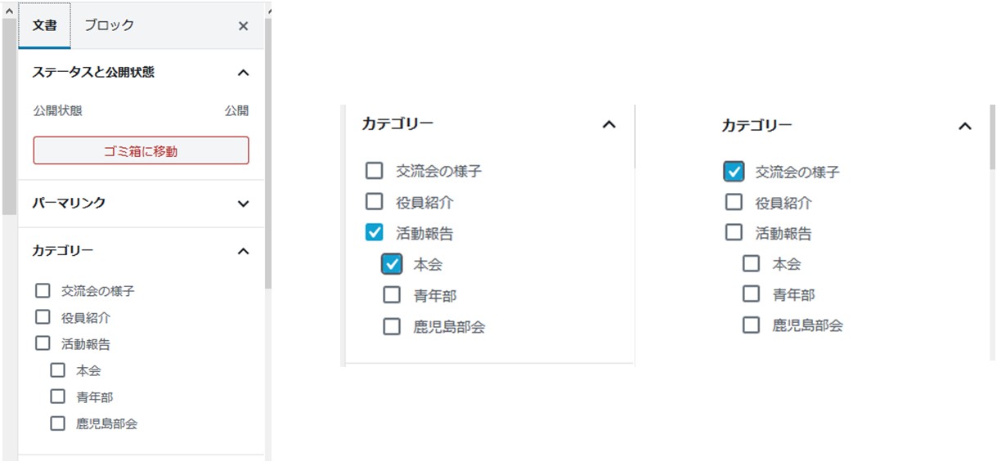Check 鹿児島部会 in the left sidebar
997x466 pixels.
(57, 423)
